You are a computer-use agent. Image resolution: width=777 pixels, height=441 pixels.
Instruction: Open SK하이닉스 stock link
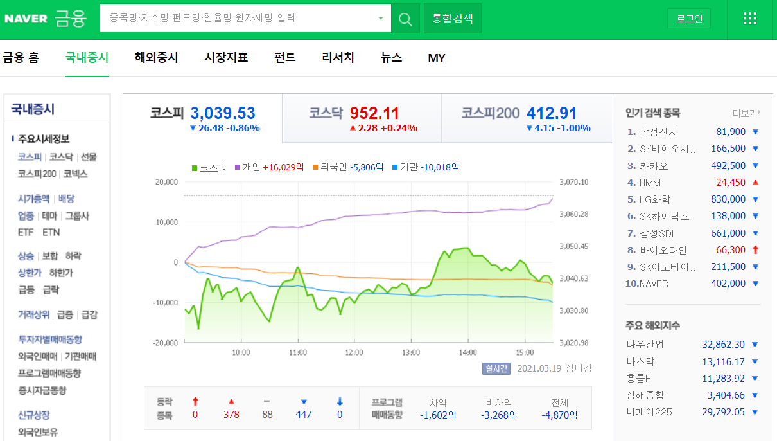pos(665,216)
